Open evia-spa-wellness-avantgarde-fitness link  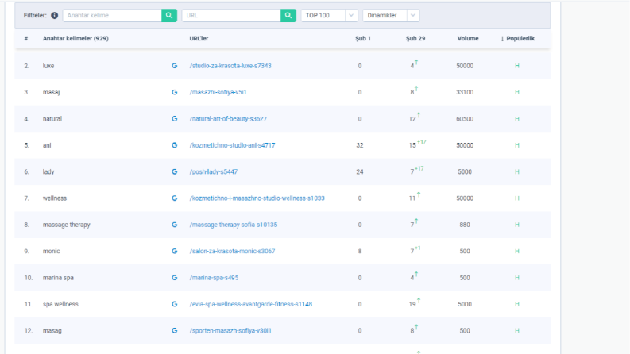[251, 304]
